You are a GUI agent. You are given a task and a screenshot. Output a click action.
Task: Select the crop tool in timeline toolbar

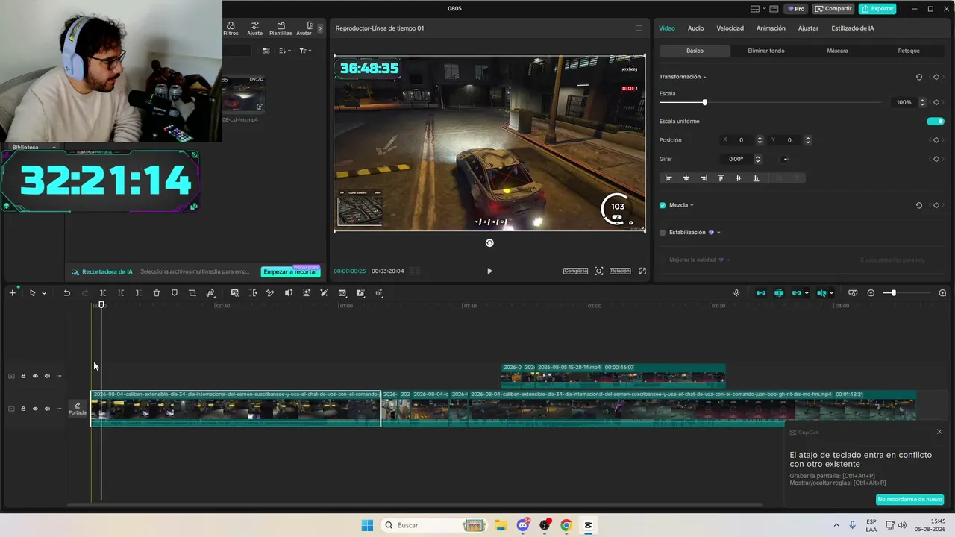tap(192, 293)
